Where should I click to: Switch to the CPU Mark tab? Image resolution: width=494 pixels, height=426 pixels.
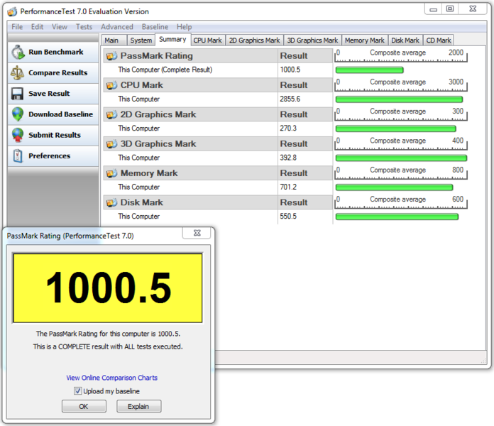[x=208, y=40]
